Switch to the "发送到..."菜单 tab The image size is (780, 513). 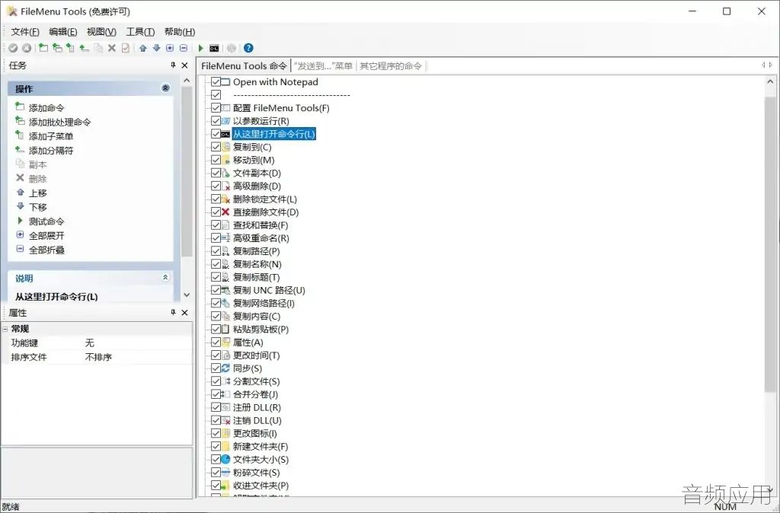coord(323,65)
